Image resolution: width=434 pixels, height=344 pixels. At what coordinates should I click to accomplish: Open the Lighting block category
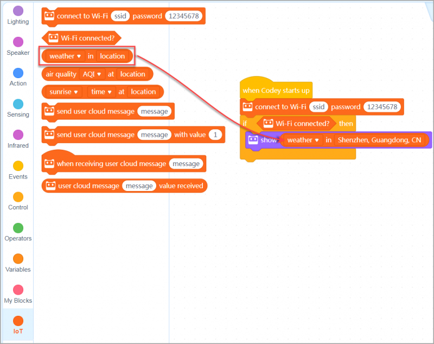(18, 16)
